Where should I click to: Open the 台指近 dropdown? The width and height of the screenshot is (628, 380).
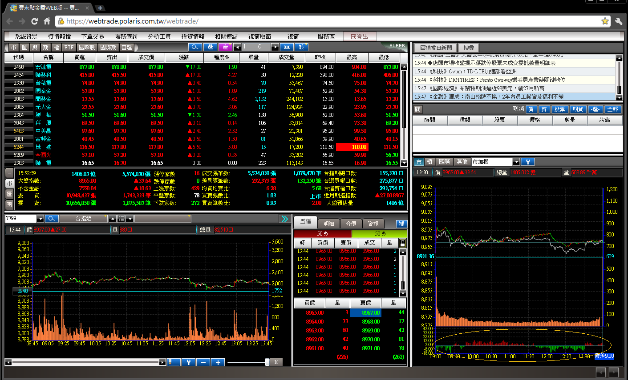tap(83, 219)
